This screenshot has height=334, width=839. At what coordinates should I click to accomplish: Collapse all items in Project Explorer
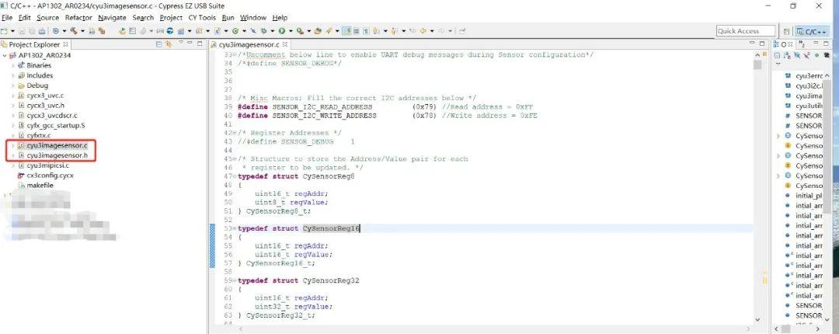pos(159,44)
